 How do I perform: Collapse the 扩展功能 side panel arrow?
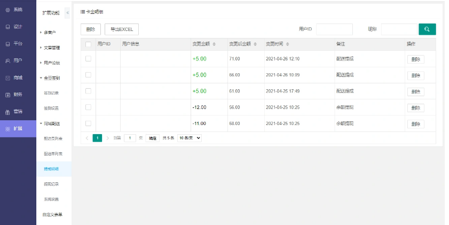pyautogui.click(x=67, y=12)
